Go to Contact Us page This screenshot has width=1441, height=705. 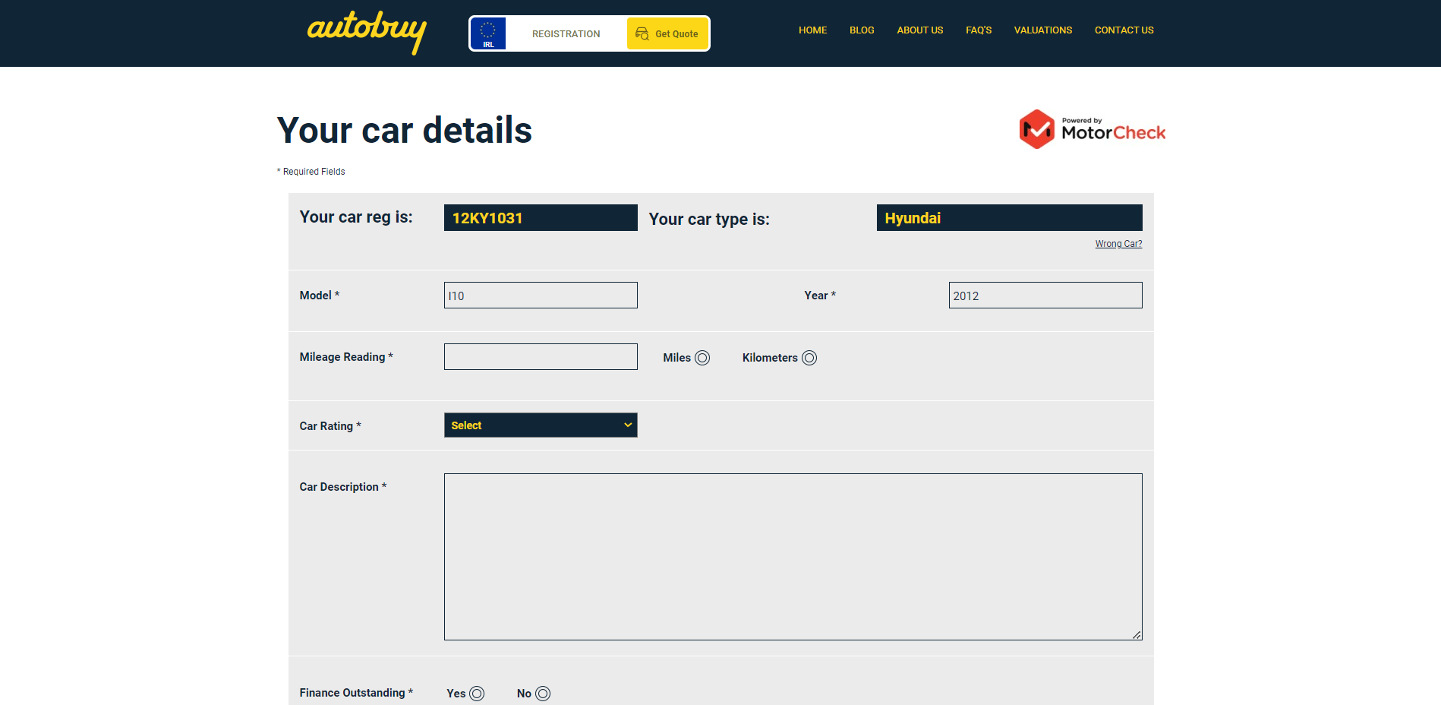[x=1124, y=30]
